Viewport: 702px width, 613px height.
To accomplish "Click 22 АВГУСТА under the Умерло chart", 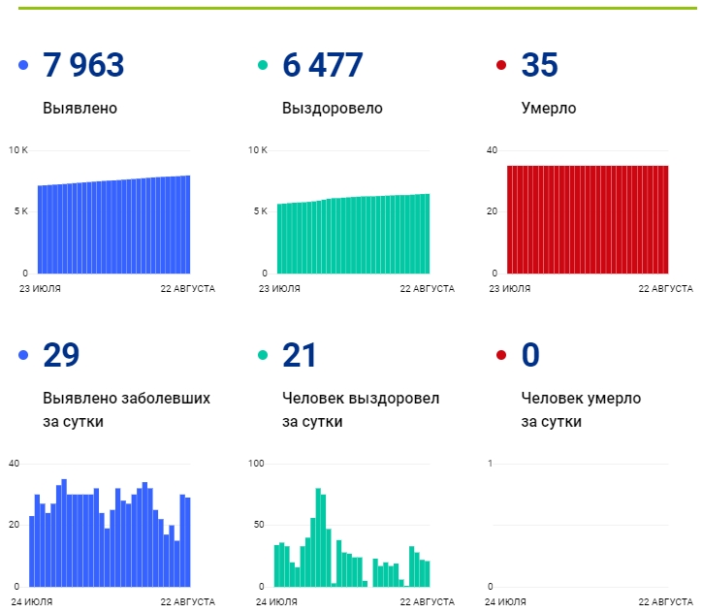I will click(x=666, y=289).
